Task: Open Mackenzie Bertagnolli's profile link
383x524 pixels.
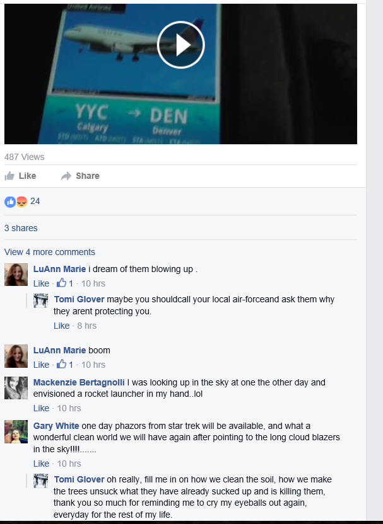Action: pos(79,382)
